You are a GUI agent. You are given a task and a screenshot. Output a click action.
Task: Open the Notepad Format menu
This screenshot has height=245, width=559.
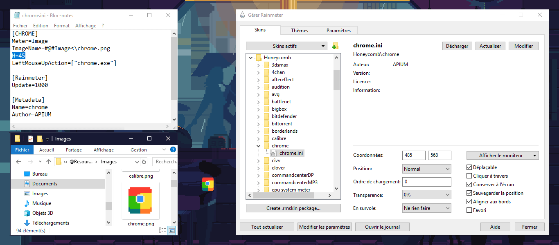(x=62, y=26)
